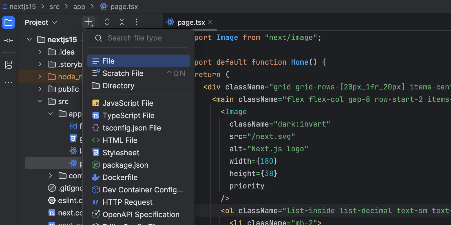Expand the .idea folder
This screenshot has height=225, width=451.
(x=40, y=52)
